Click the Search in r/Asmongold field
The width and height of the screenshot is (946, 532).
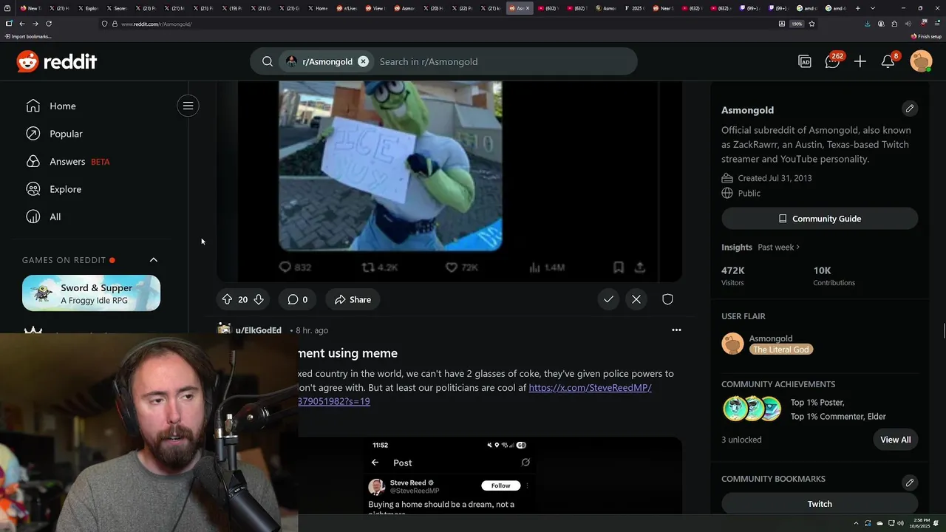(503, 61)
